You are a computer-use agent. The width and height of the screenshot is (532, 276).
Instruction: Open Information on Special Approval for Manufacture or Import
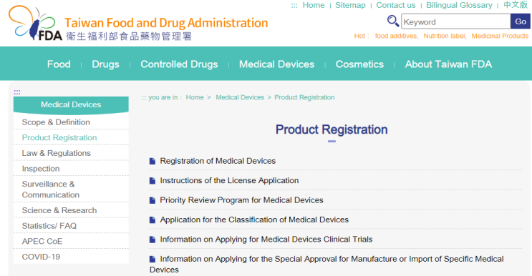pos(327,264)
